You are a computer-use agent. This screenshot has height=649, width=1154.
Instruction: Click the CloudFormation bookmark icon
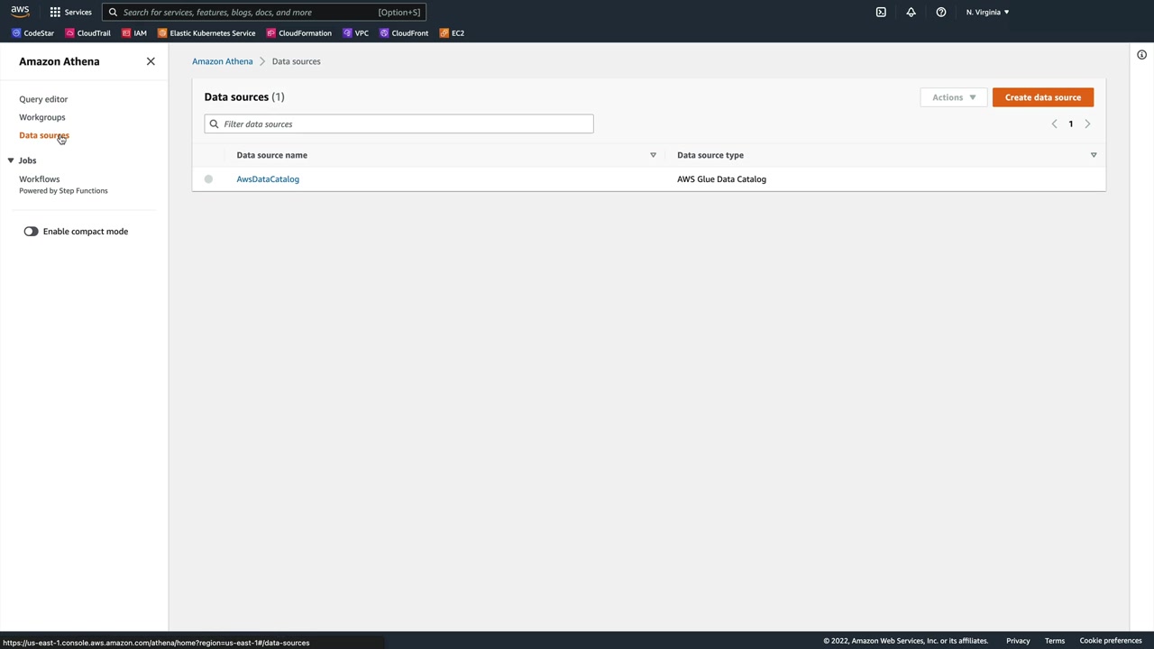pyautogui.click(x=271, y=33)
